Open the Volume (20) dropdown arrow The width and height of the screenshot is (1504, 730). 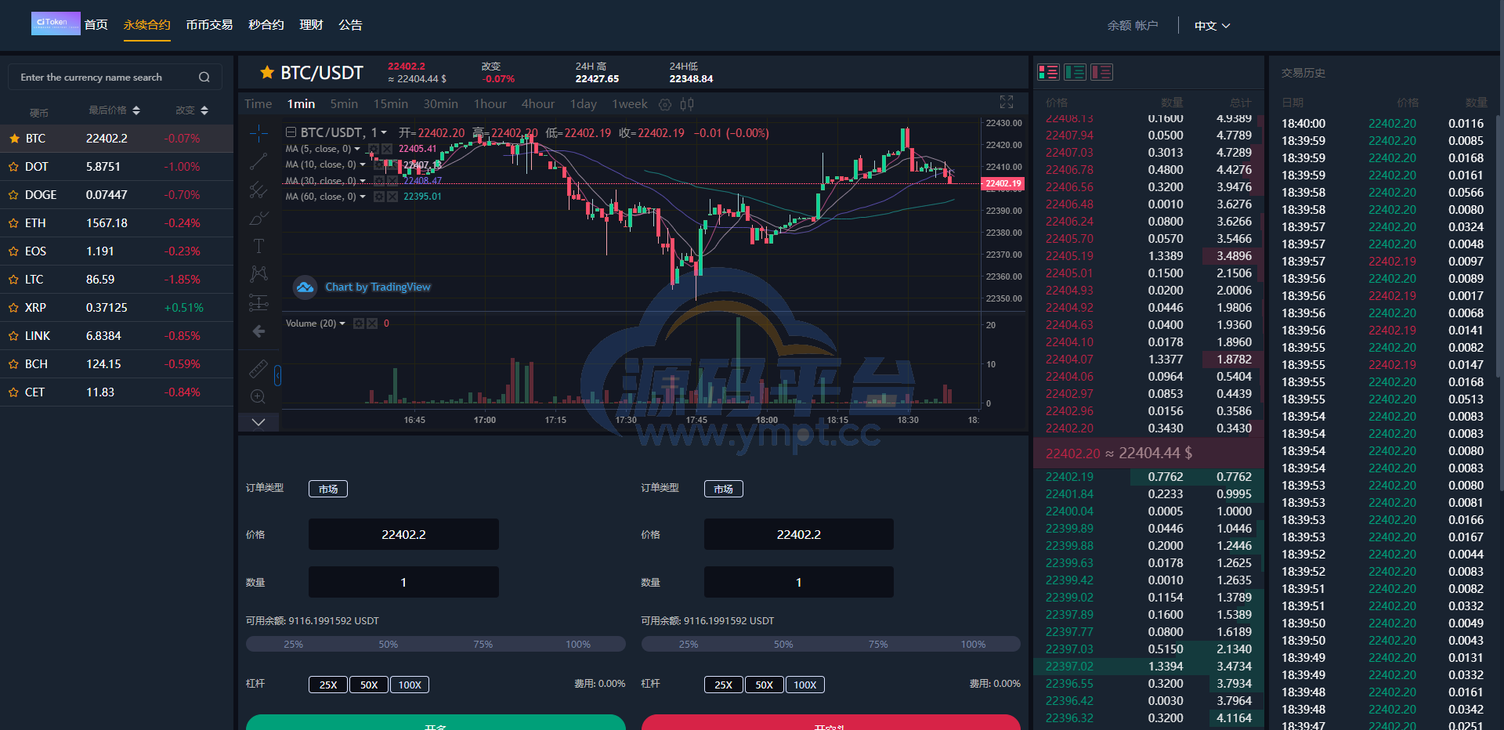click(342, 323)
